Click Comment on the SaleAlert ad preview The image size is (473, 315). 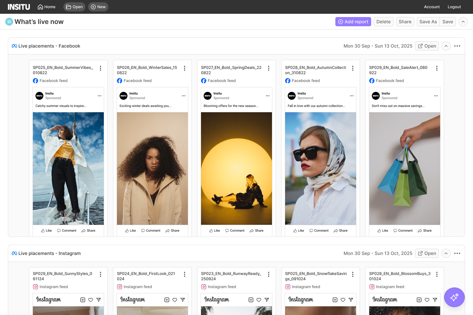[x=403, y=231]
